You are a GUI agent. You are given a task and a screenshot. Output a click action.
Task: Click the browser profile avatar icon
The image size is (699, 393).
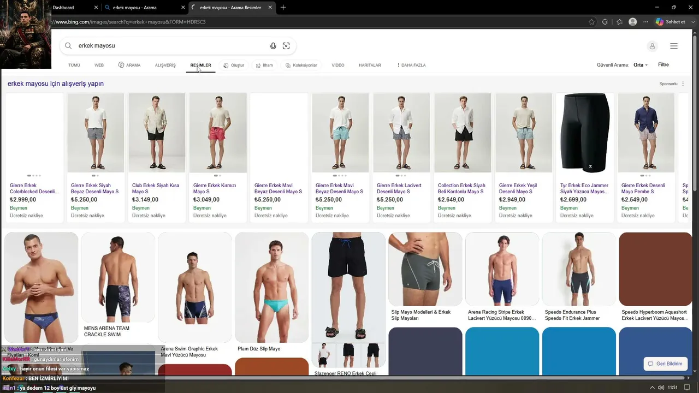(x=632, y=22)
